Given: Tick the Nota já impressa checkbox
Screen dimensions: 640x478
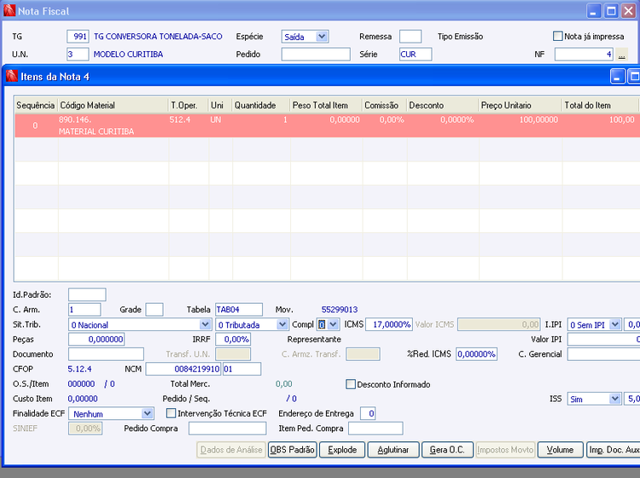Looking at the screenshot, I should pos(558,37).
